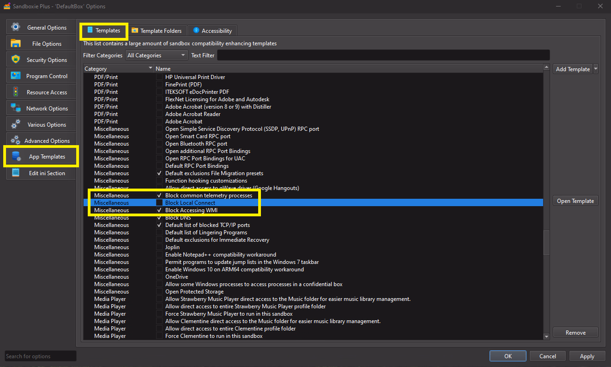Uncheck Block common telemetry processes
The width and height of the screenshot is (611, 367).
159,196
